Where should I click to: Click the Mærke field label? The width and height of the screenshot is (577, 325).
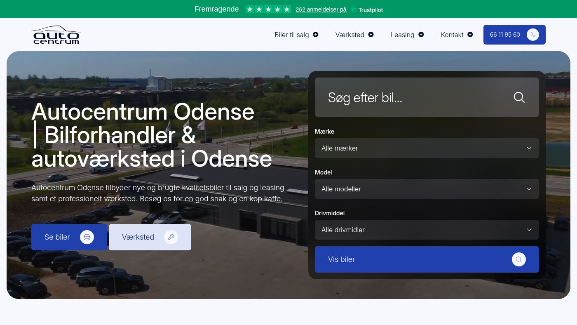click(x=324, y=132)
